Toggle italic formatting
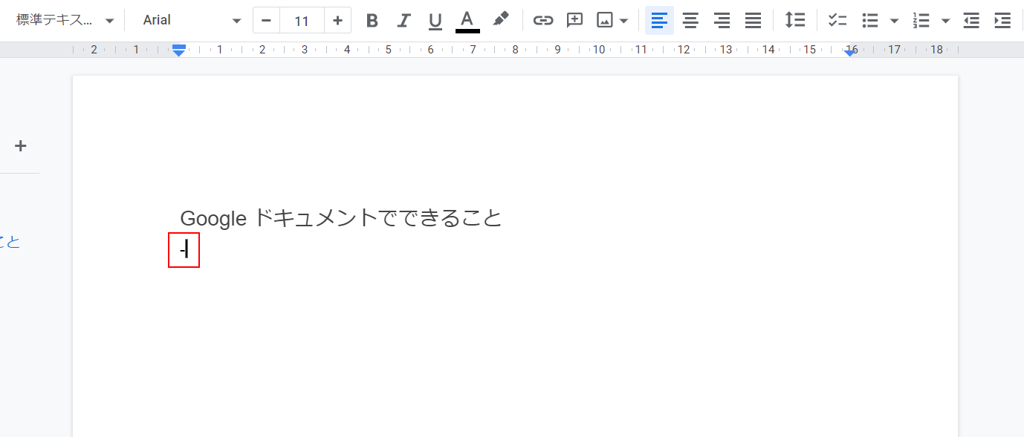The width and height of the screenshot is (1024, 437). [404, 20]
